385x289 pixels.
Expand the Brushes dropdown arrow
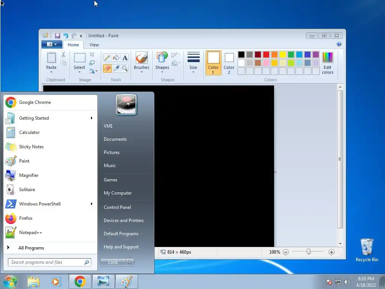point(141,72)
